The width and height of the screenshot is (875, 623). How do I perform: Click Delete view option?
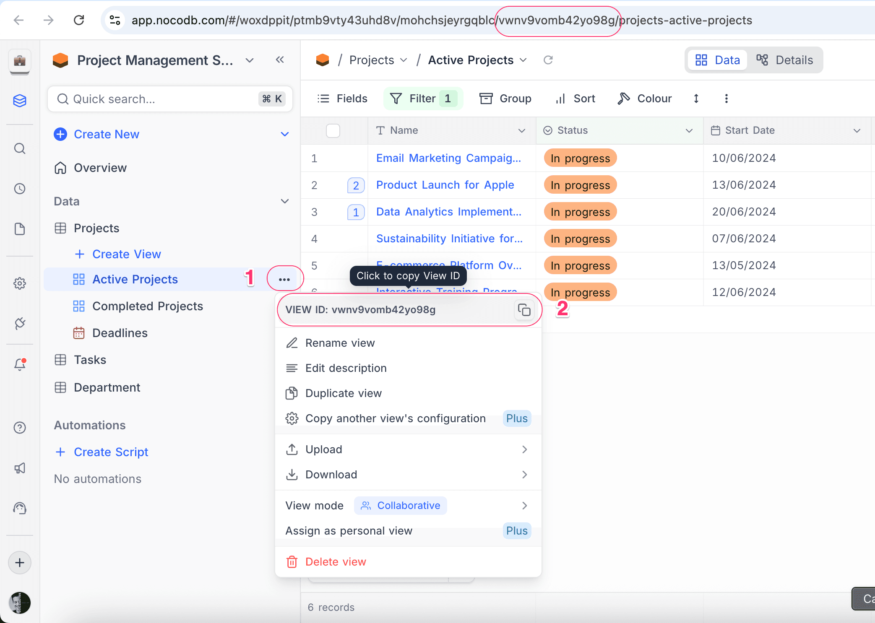(335, 562)
